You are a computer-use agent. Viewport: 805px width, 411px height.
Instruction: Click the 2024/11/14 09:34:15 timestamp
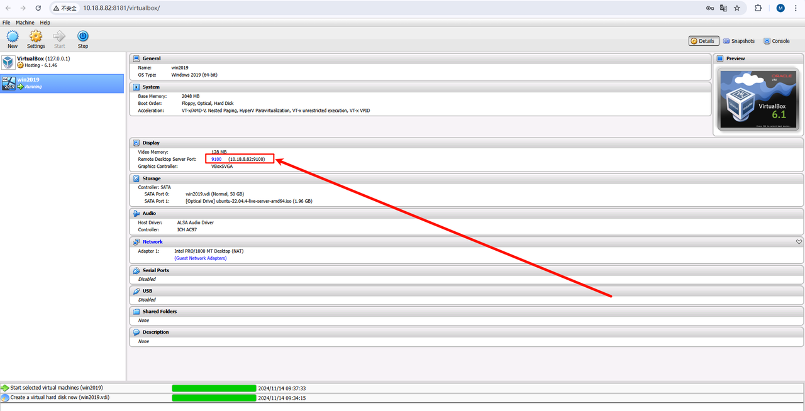[x=282, y=398]
